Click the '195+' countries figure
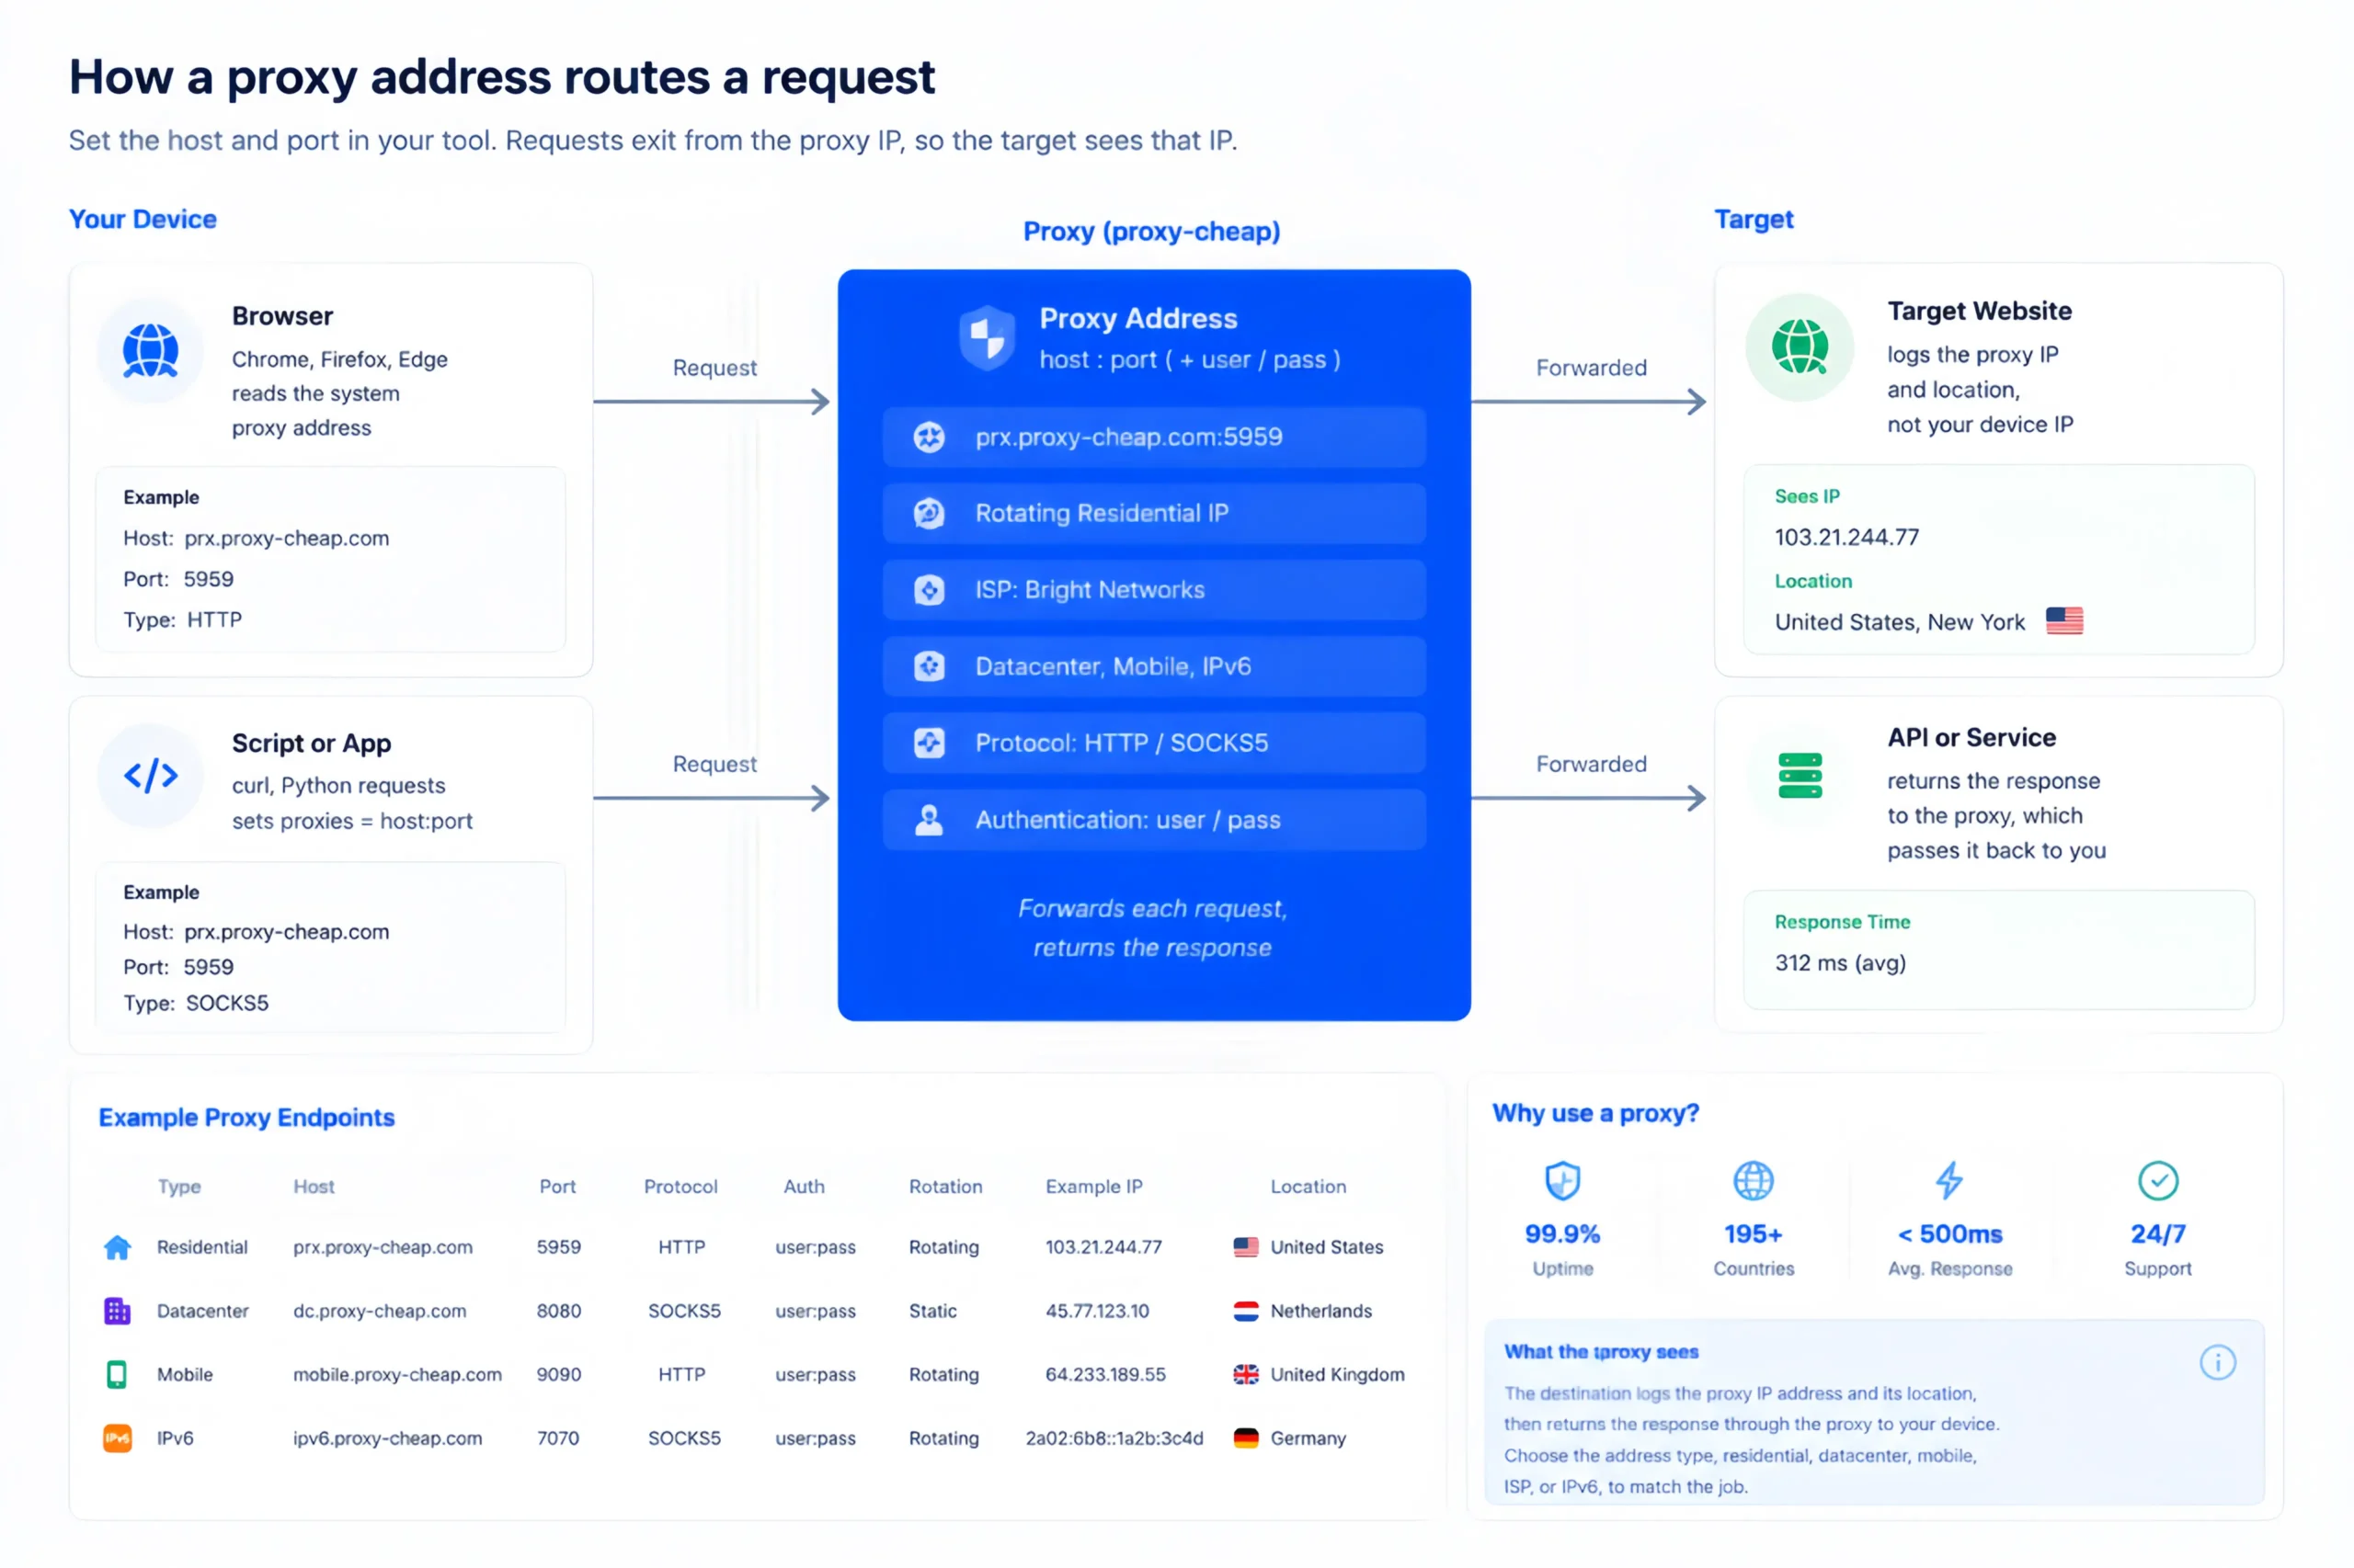The image size is (2354, 1568). pyautogui.click(x=1753, y=1235)
